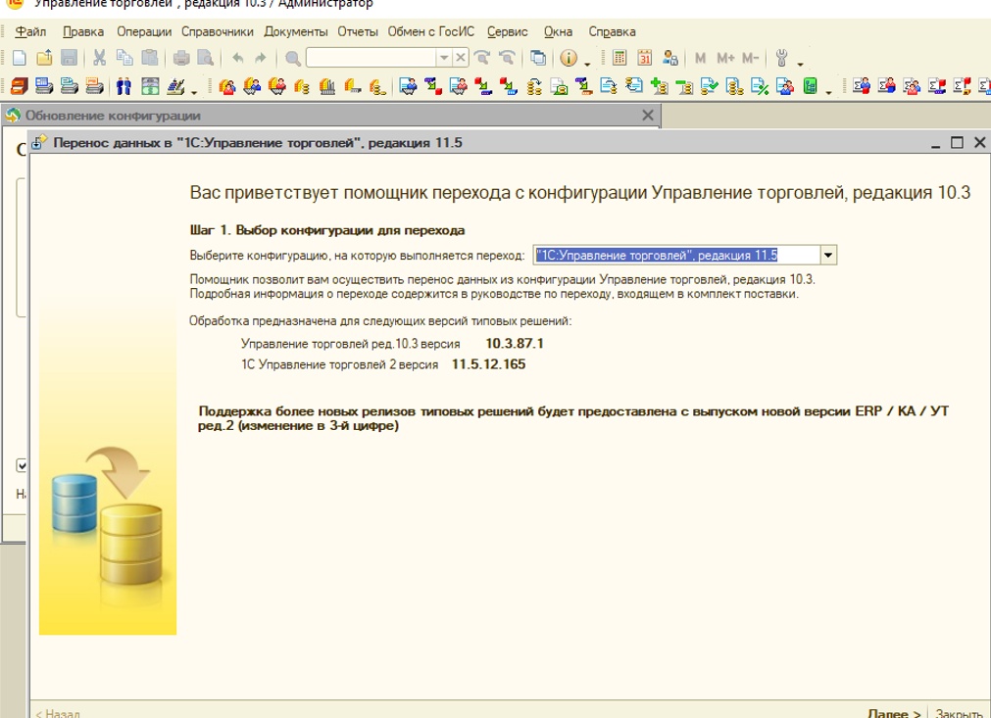Click the boxes with factory icon
991x718 pixels.
(326, 86)
